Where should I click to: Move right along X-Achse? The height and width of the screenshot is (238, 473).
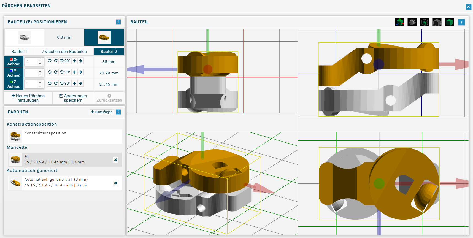81,61
